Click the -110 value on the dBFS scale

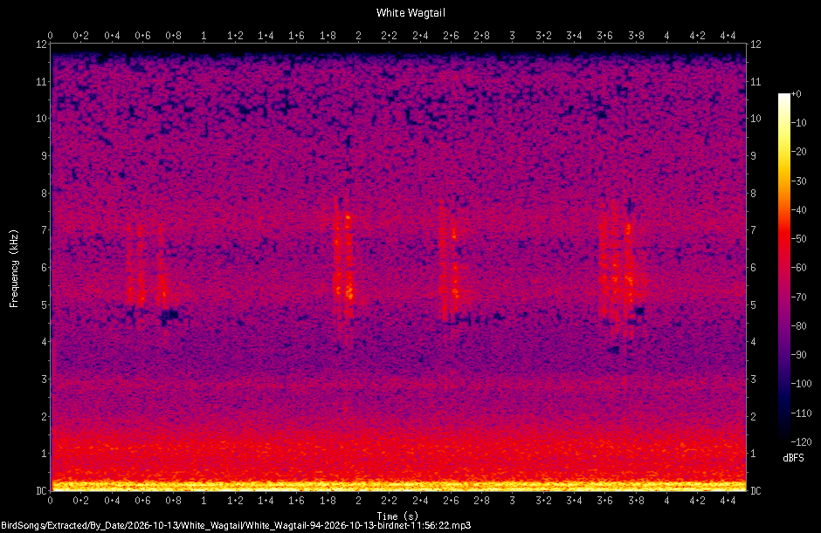pos(801,413)
